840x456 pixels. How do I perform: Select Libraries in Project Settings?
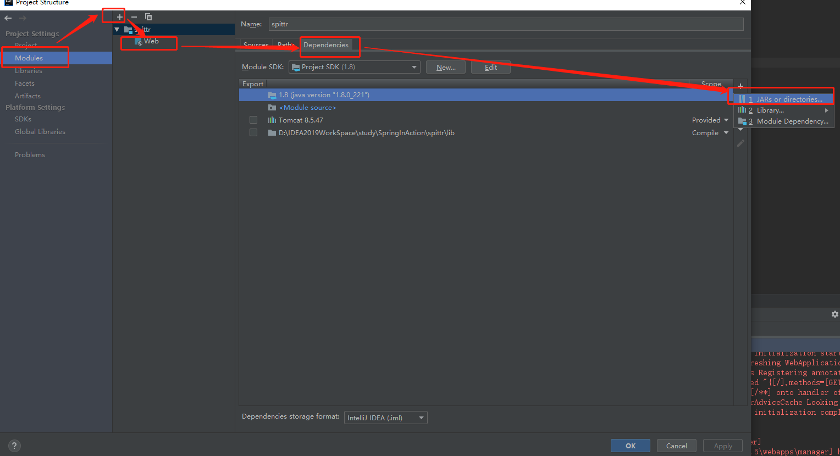(29, 70)
